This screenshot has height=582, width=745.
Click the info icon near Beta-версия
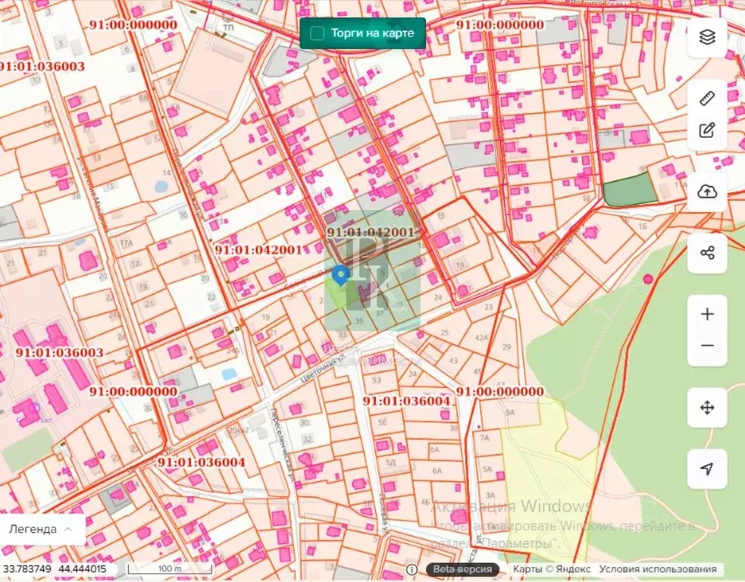412,569
